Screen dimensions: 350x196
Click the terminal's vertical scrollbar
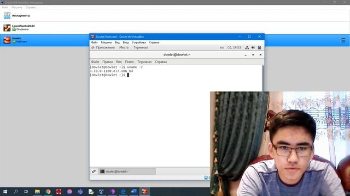[x=263, y=78]
